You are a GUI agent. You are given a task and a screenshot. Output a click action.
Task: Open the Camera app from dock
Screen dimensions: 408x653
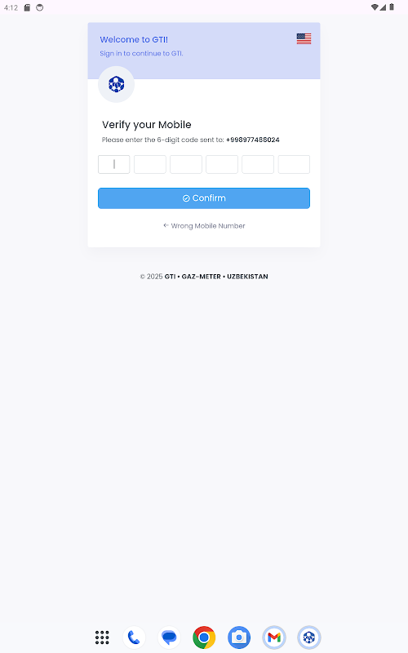239,637
